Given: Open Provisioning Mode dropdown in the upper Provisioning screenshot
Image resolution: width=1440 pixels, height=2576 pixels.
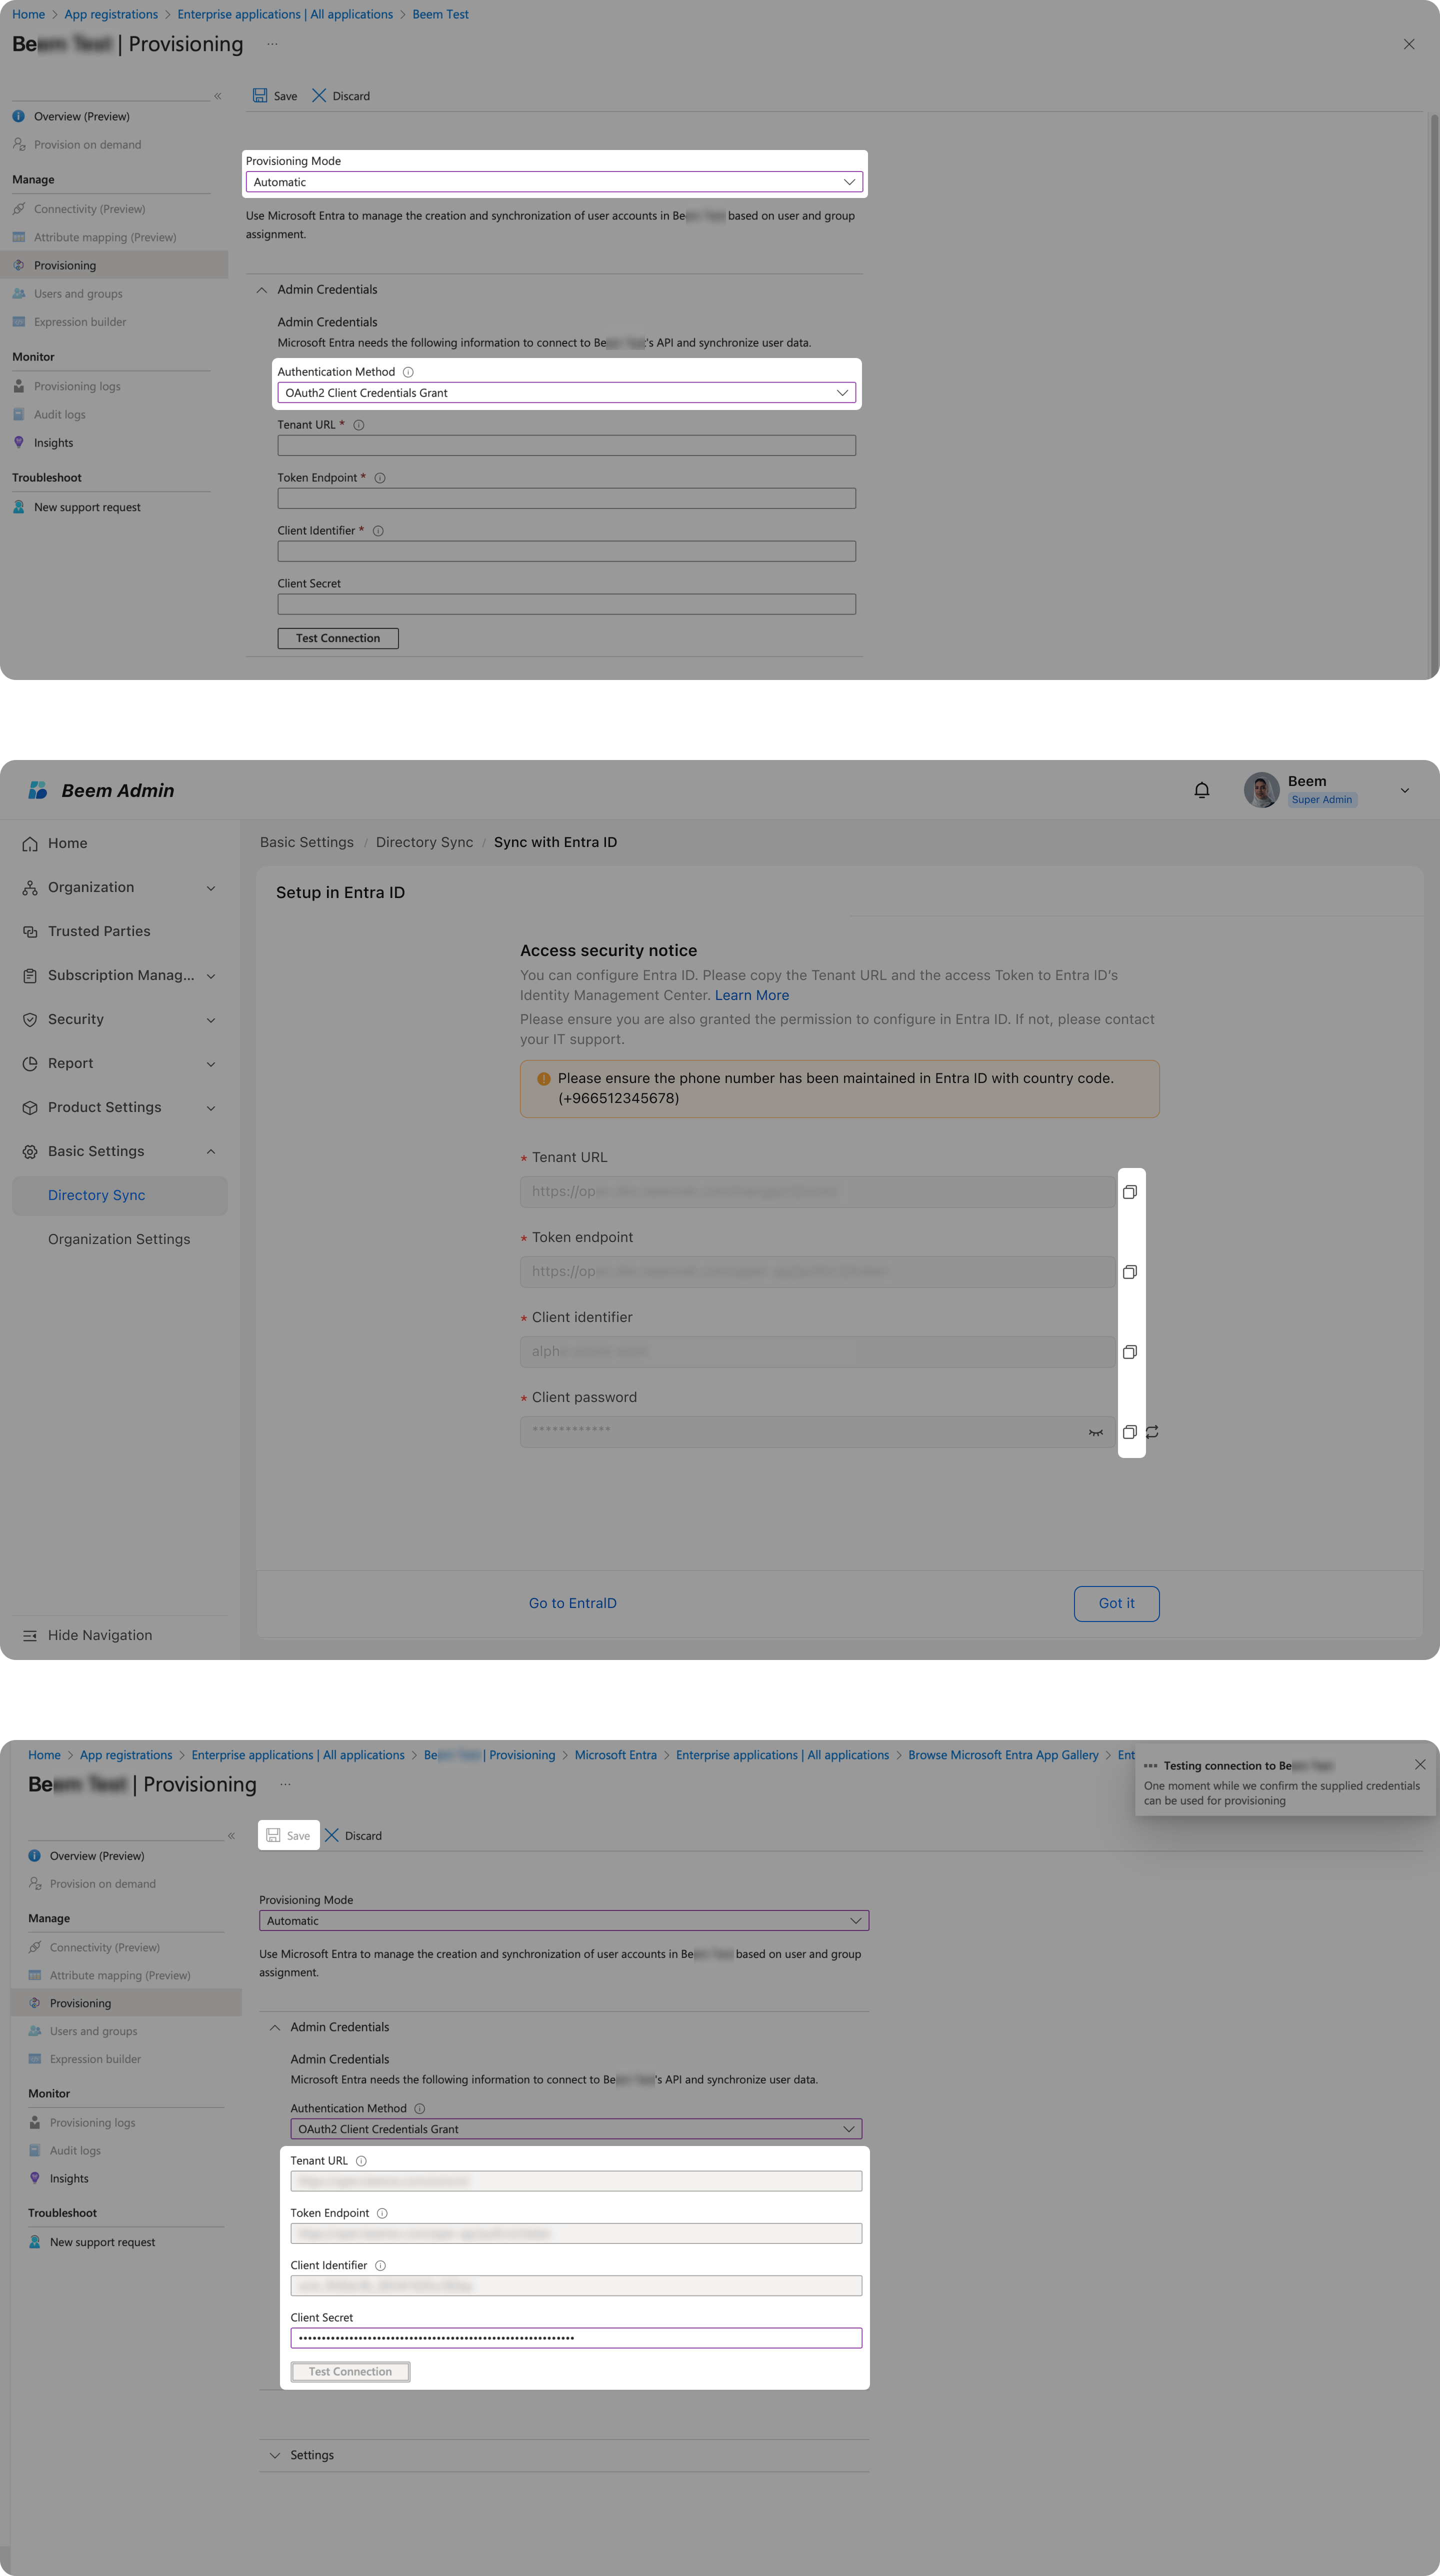Looking at the screenshot, I should click(554, 182).
